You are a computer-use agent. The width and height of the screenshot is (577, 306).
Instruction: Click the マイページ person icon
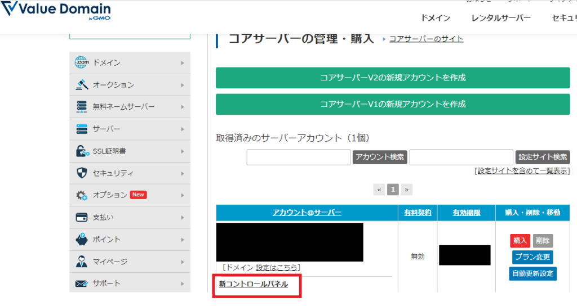tap(81, 261)
